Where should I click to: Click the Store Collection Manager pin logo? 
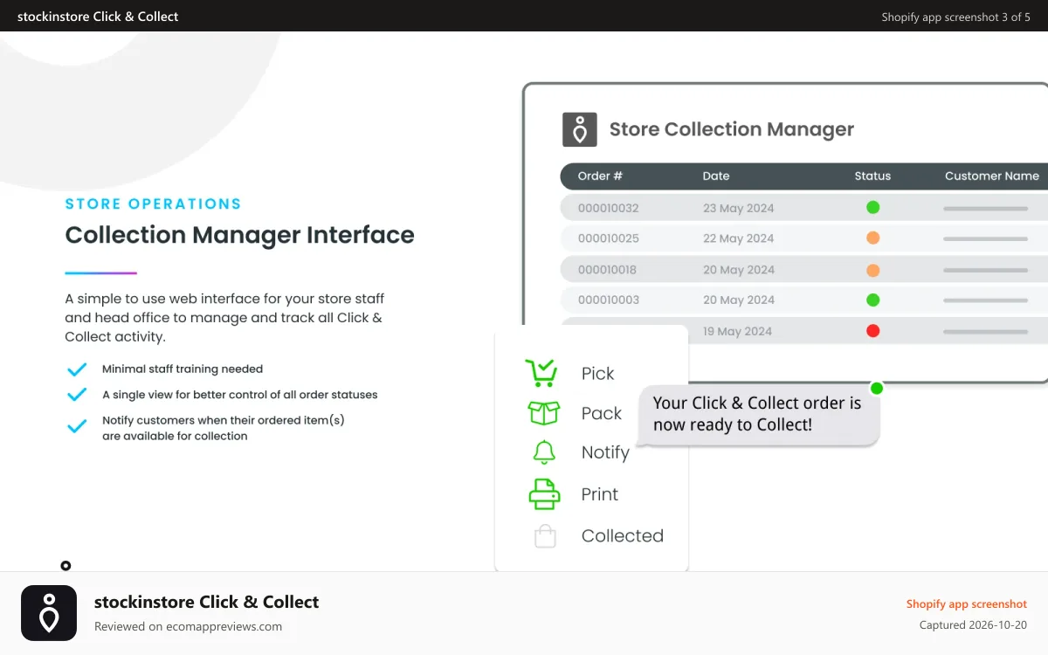pos(579,129)
